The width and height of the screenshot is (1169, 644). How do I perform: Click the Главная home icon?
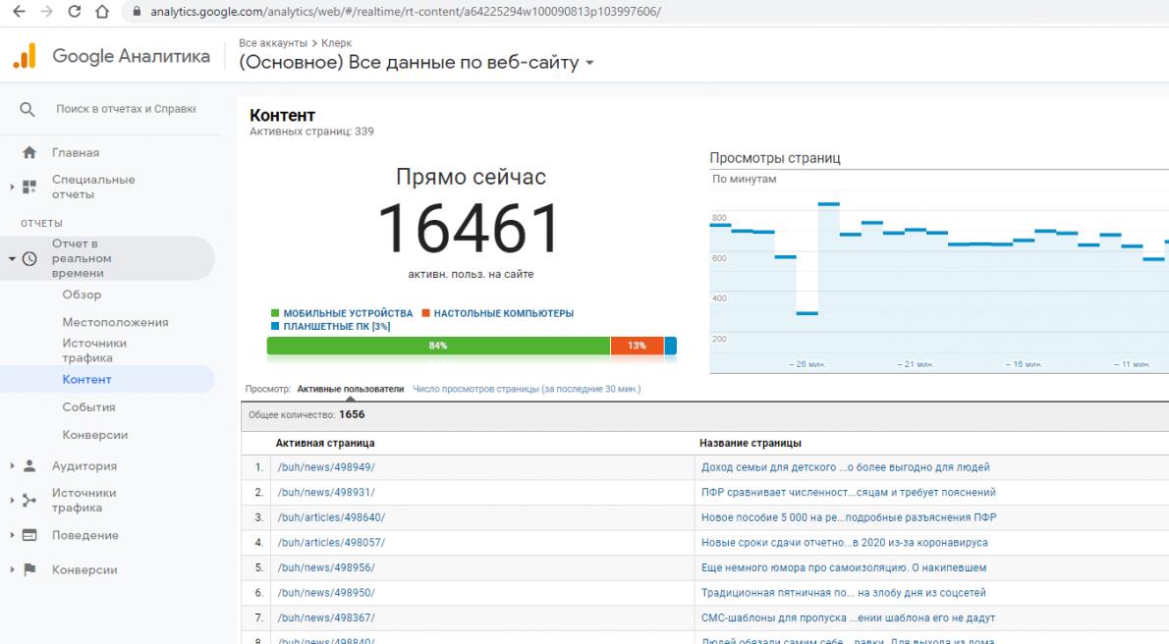(x=29, y=153)
